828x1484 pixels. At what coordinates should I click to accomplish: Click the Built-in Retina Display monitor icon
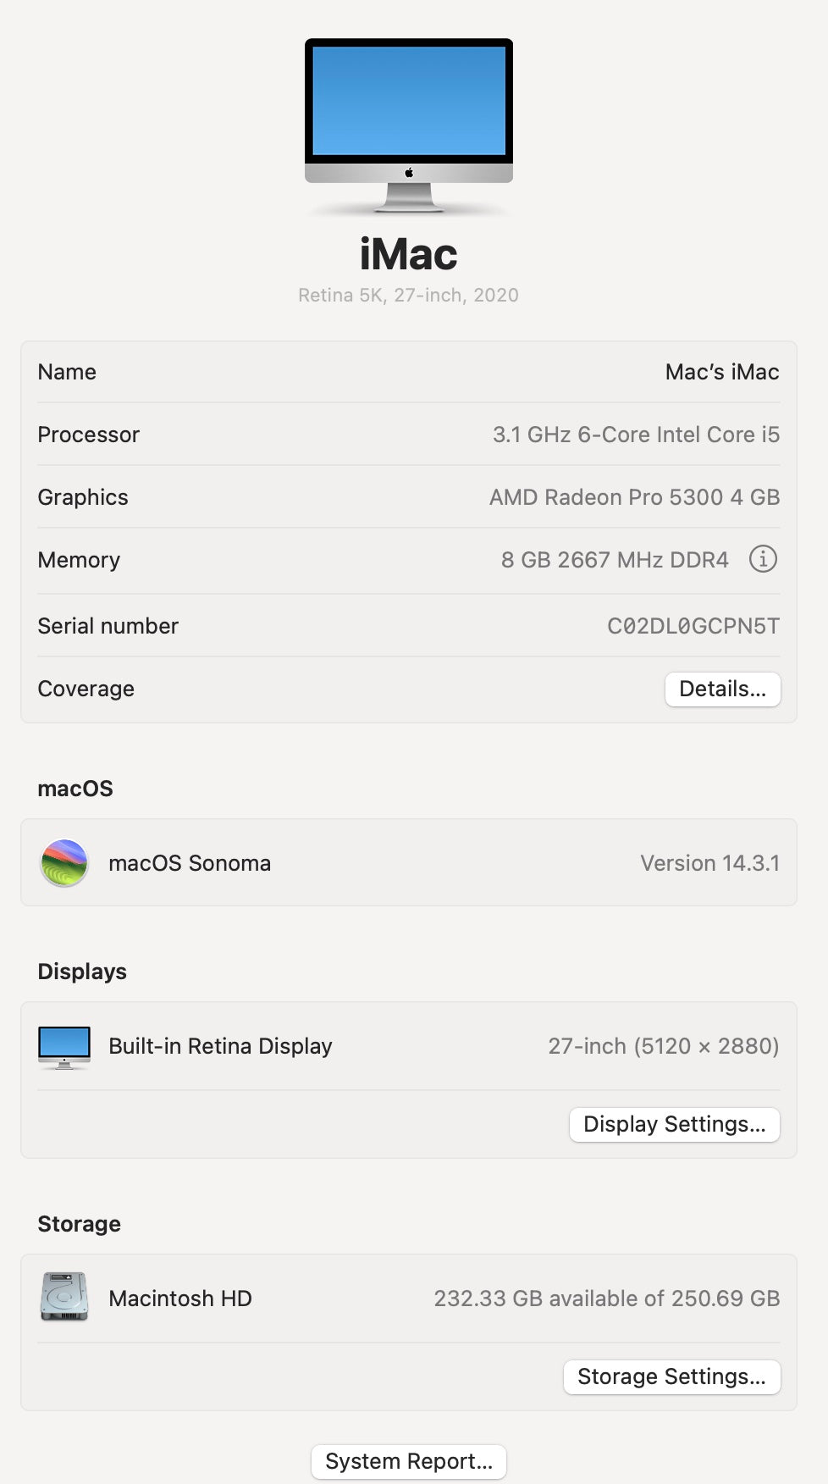64,1047
